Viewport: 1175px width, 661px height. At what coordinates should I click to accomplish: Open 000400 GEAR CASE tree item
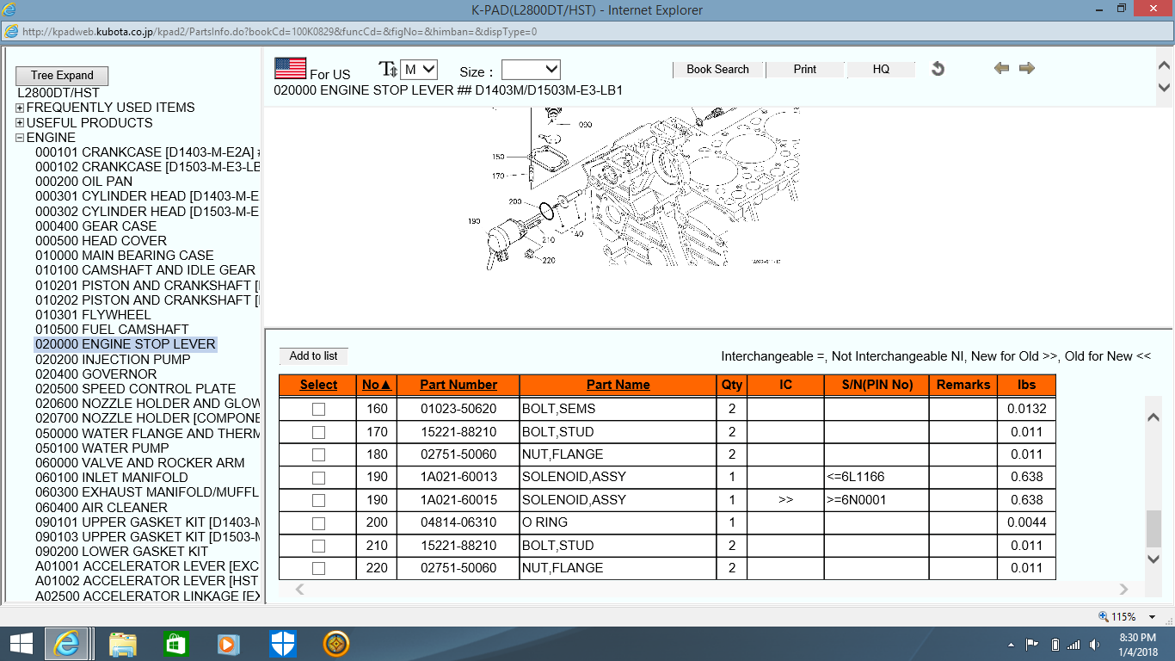click(95, 226)
